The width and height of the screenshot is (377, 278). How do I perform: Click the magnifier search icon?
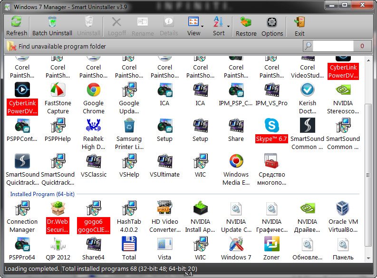[x=308, y=46]
